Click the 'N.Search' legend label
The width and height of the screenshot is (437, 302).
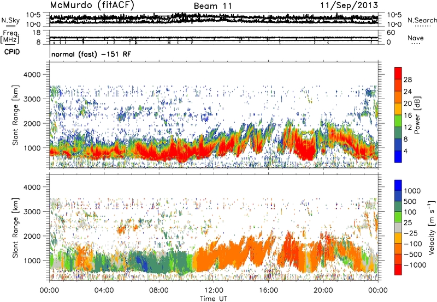(422, 20)
